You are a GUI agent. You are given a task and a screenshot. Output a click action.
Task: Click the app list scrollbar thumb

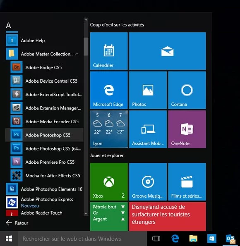[86, 47]
